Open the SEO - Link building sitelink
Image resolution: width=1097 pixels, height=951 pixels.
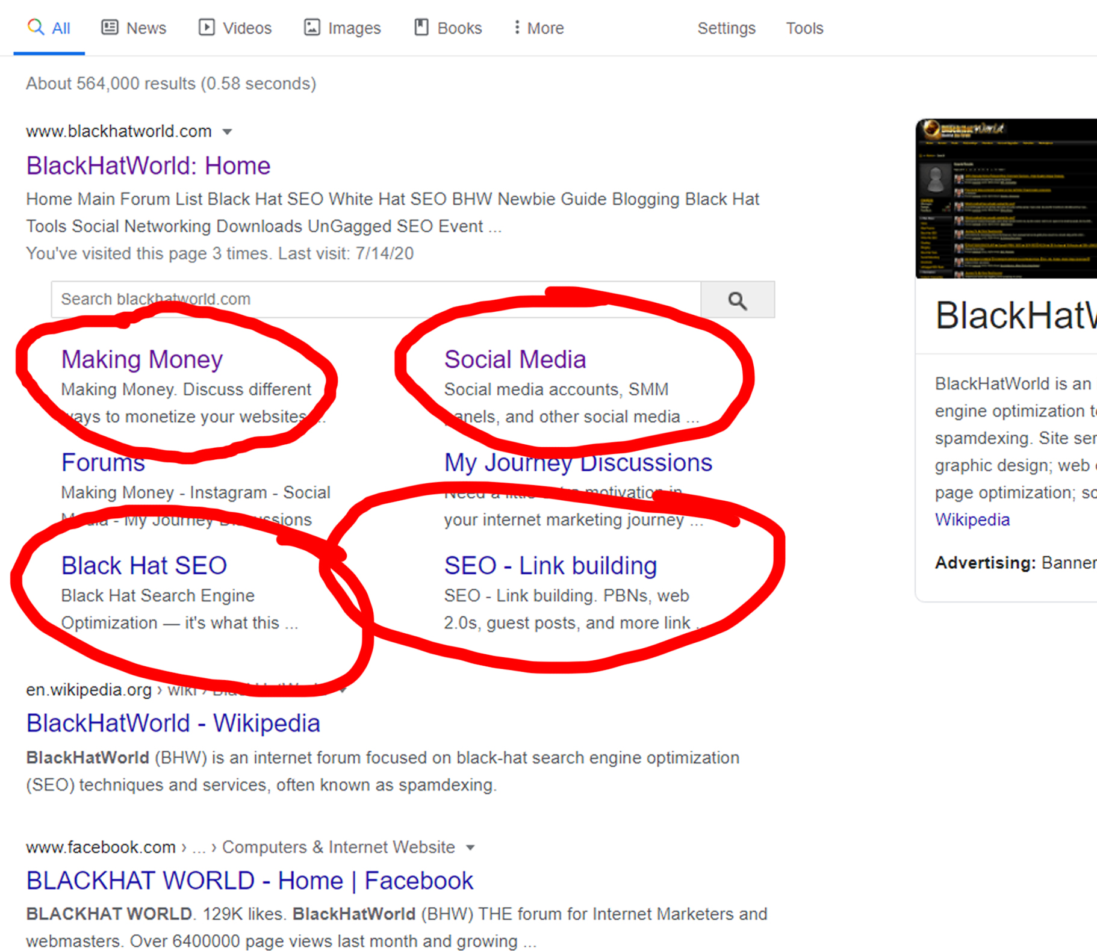550,565
